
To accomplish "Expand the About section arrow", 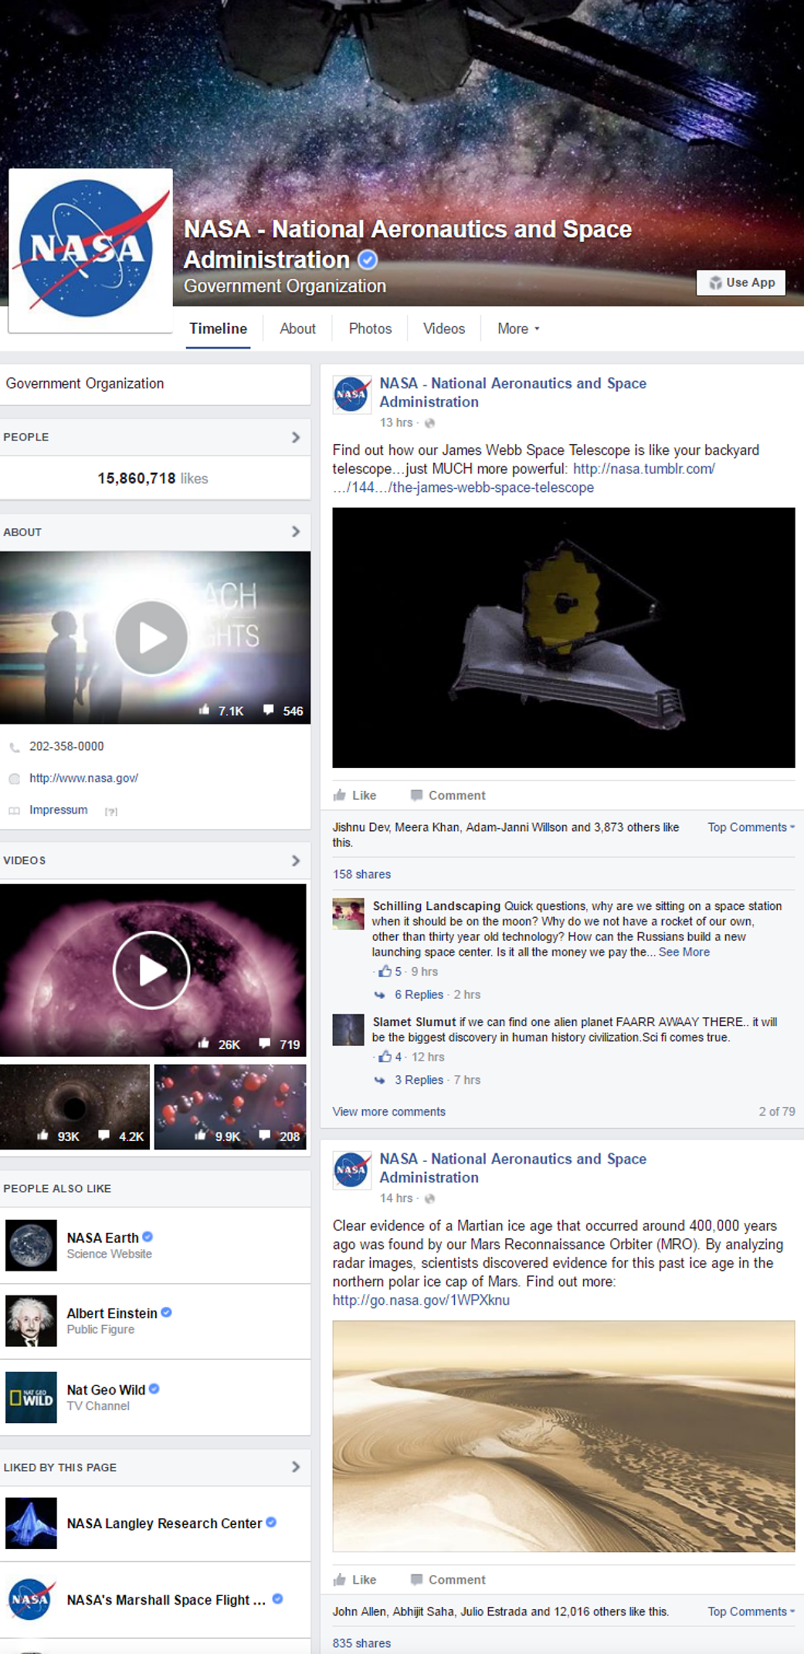I will 296,532.
